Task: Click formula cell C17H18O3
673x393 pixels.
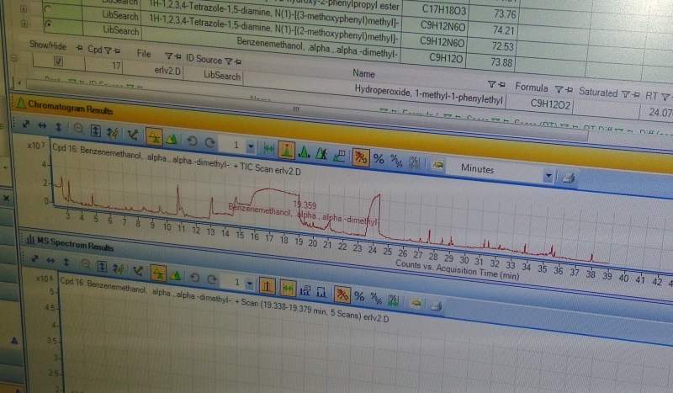Action: point(444,9)
